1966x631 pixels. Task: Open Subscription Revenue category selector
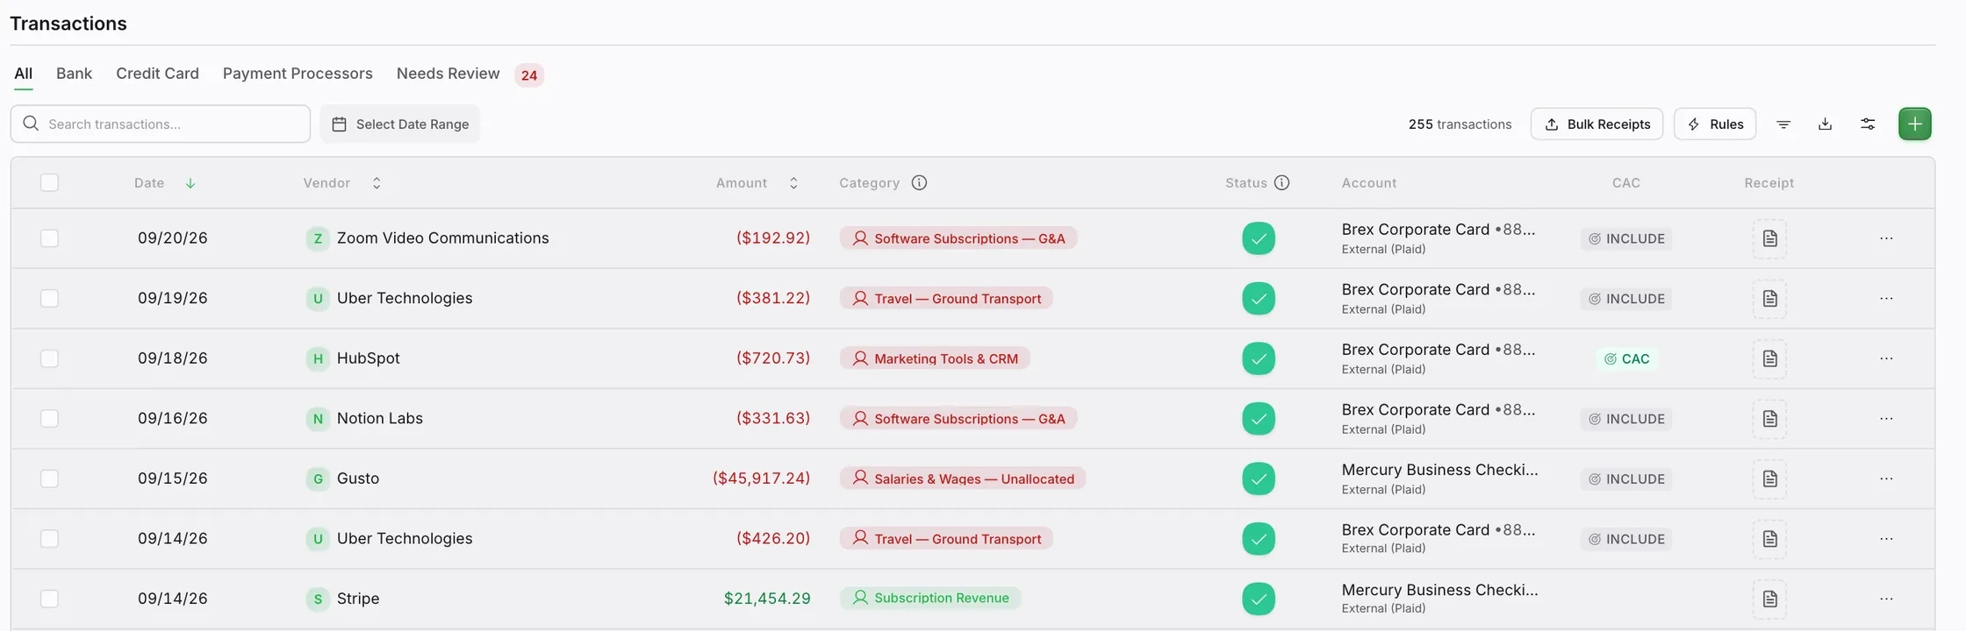coord(930,599)
